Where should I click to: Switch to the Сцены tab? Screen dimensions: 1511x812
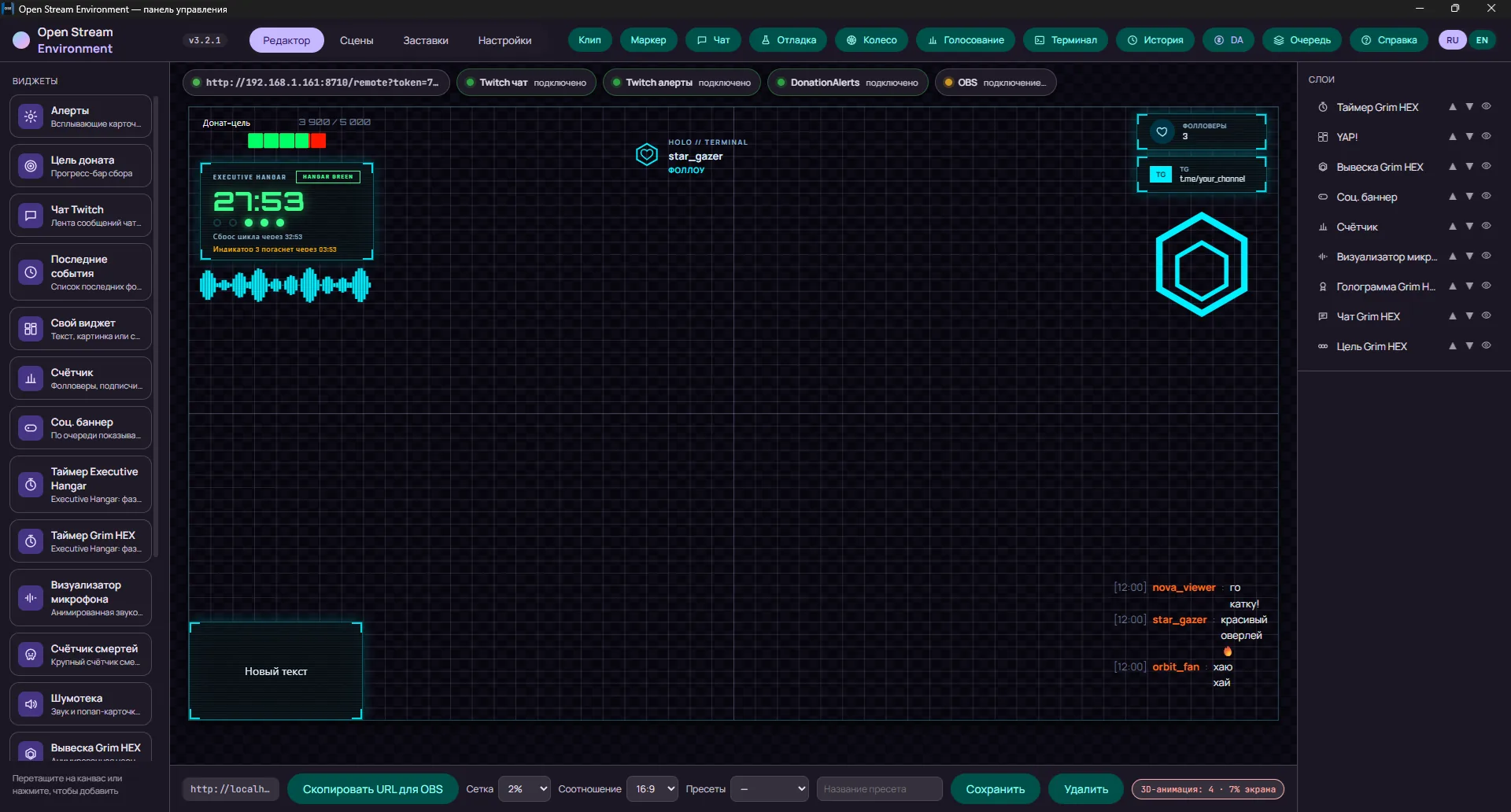pyautogui.click(x=357, y=40)
